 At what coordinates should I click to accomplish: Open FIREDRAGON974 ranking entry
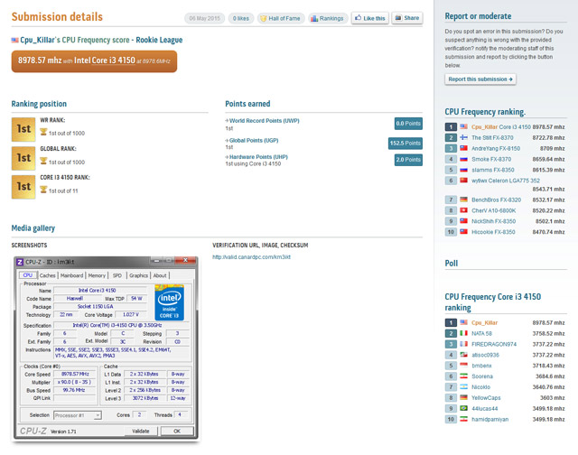[x=494, y=344]
